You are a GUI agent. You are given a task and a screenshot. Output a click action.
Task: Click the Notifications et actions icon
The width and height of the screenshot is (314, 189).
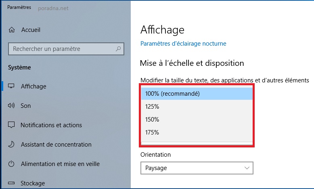coord(11,125)
